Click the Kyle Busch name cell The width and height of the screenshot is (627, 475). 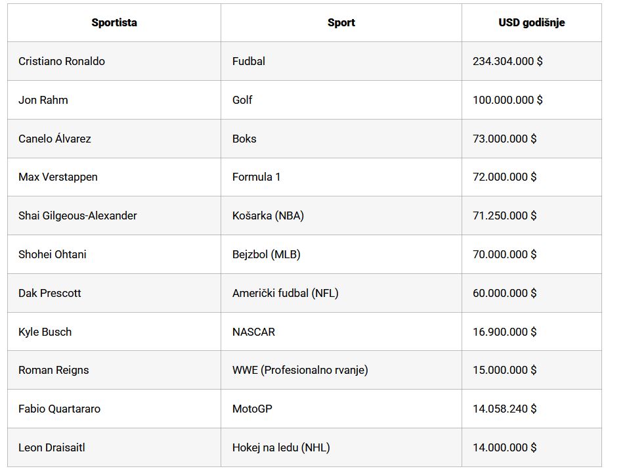[x=45, y=332]
